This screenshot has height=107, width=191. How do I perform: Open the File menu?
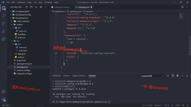[x=8, y=2]
